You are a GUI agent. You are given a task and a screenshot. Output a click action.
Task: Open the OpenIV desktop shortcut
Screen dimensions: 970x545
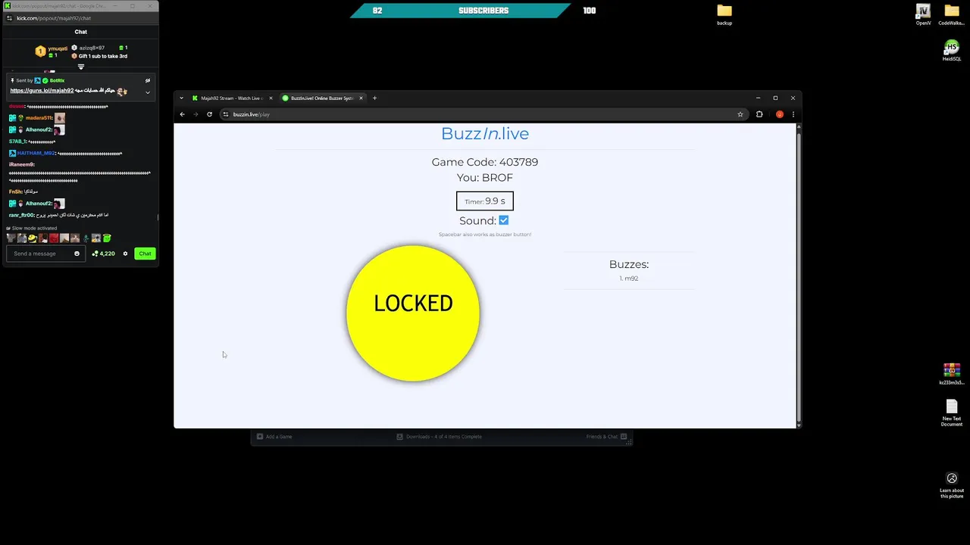[923, 14]
